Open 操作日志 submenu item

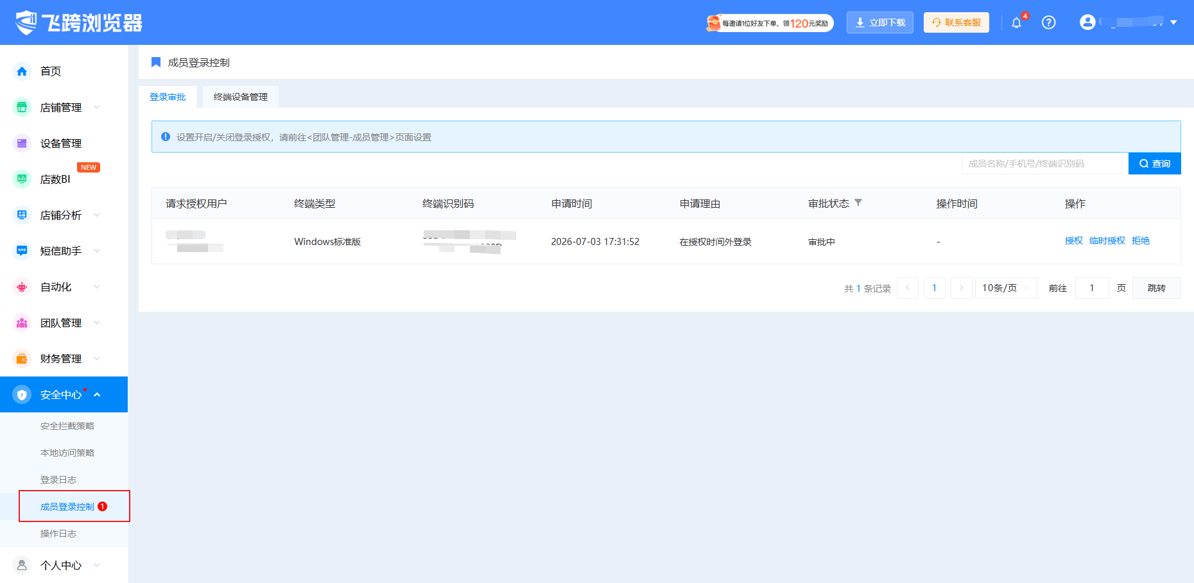click(x=58, y=534)
